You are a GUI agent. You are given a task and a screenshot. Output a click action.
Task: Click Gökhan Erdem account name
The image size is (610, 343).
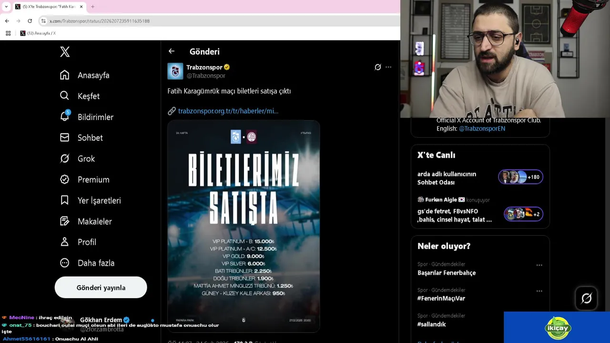pos(101,320)
